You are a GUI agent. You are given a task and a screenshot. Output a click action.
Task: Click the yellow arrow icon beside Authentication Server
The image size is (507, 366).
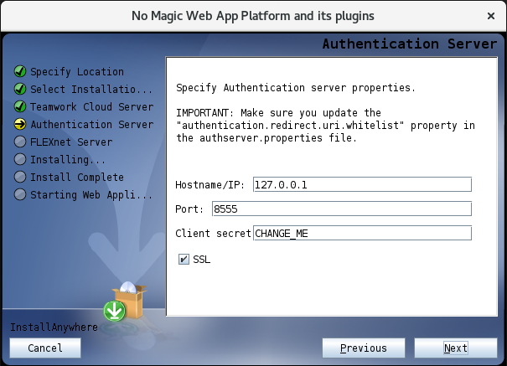pos(20,124)
